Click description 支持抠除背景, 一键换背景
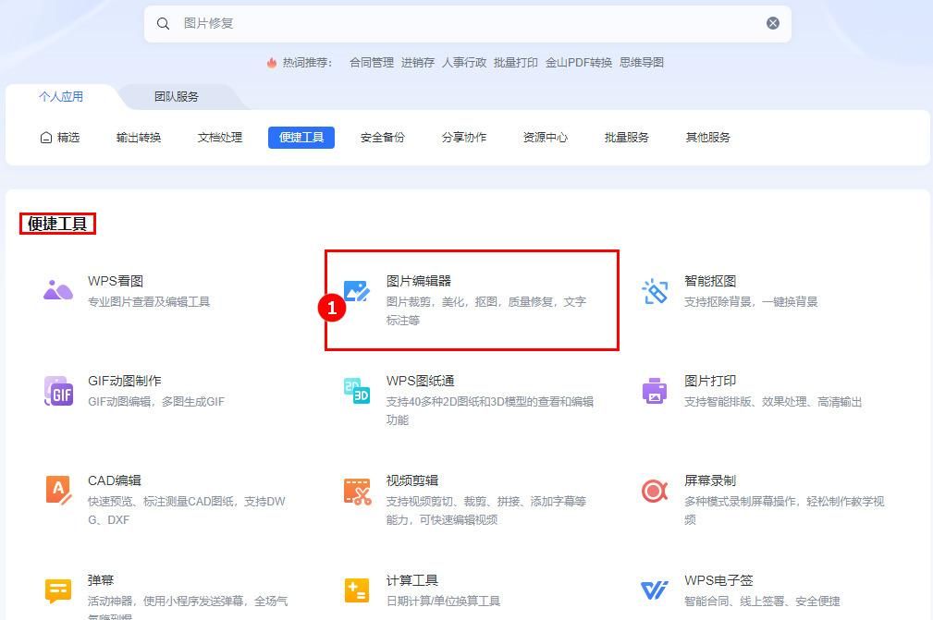Viewport: 933px width, 620px height. click(750, 302)
